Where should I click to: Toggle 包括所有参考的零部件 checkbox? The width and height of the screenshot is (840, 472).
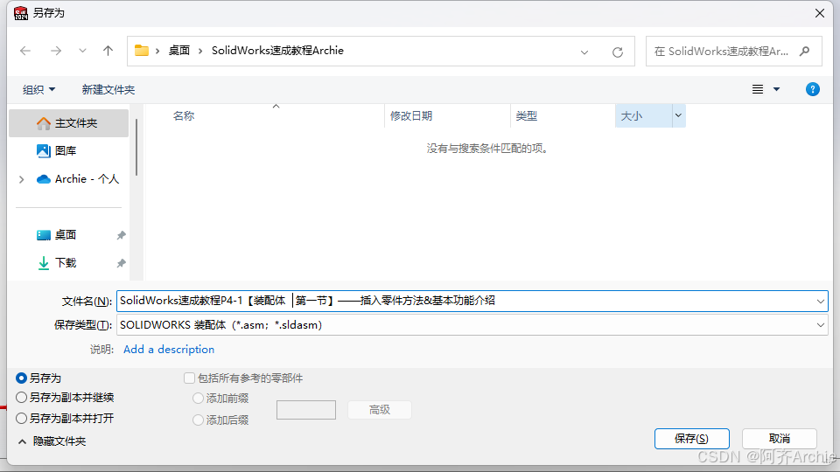[x=189, y=378]
